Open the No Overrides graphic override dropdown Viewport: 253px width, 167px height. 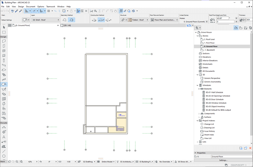[164, 162]
